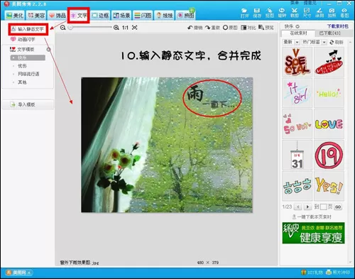The image size is (355, 279).
Task: Pick the 'LOVE' text sticker
Action: point(329,124)
